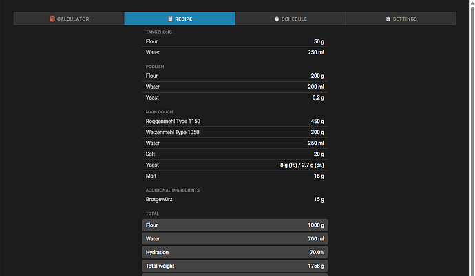Click the fresh/dry yeast amount value
This screenshot has height=276, width=475.
click(x=302, y=165)
